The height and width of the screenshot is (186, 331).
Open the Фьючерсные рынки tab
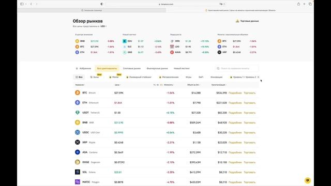click(x=157, y=68)
